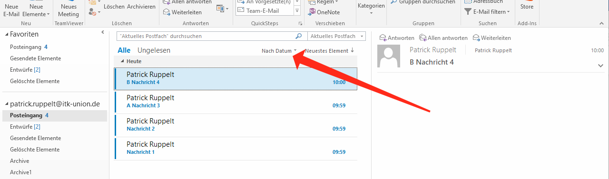The image size is (609, 179).
Task: Click the Weiterleiten envelope icon in the ribbon
Action: tap(167, 12)
